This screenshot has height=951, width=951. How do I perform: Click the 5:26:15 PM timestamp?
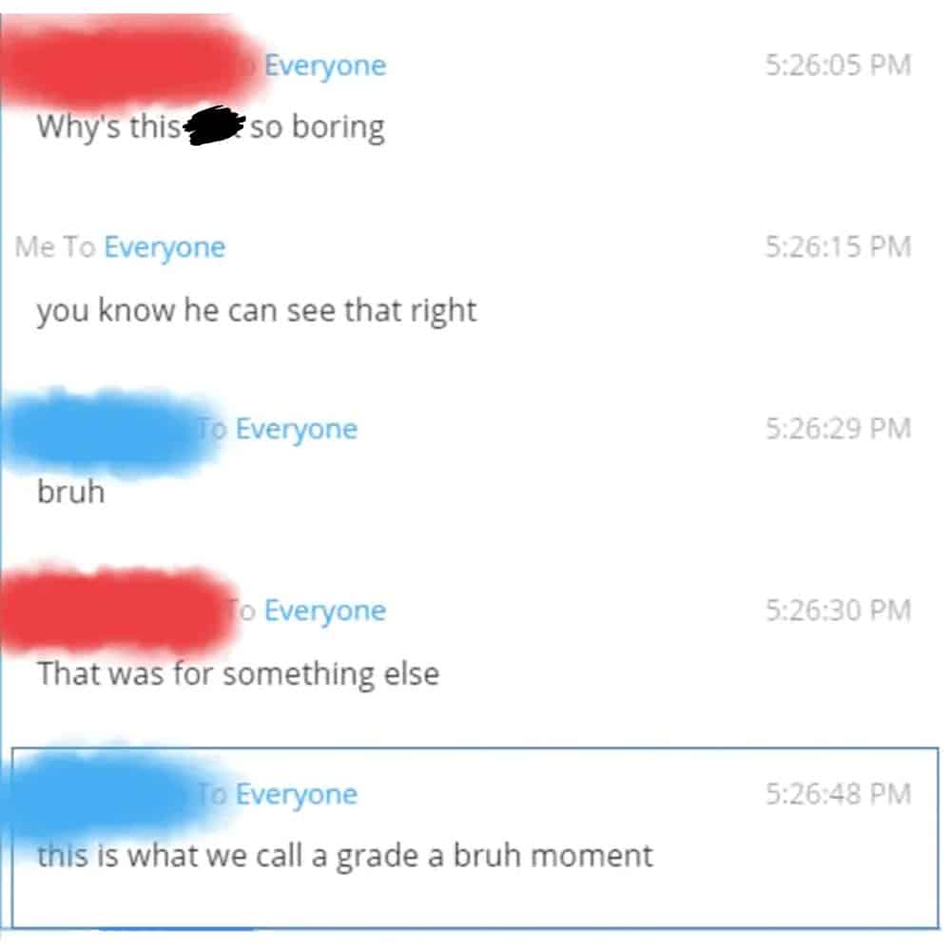[838, 247]
